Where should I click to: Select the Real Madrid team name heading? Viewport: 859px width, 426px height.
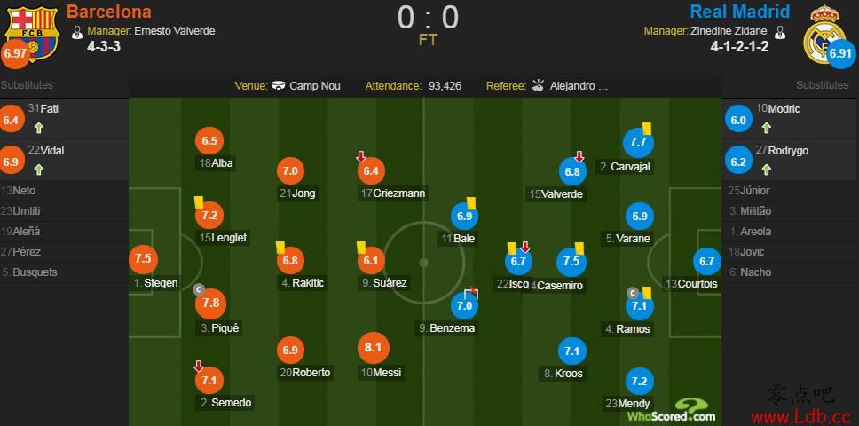(739, 12)
